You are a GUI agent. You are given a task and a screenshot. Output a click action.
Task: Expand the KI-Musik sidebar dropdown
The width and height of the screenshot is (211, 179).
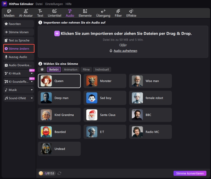pyautogui.click(x=32, y=74)
